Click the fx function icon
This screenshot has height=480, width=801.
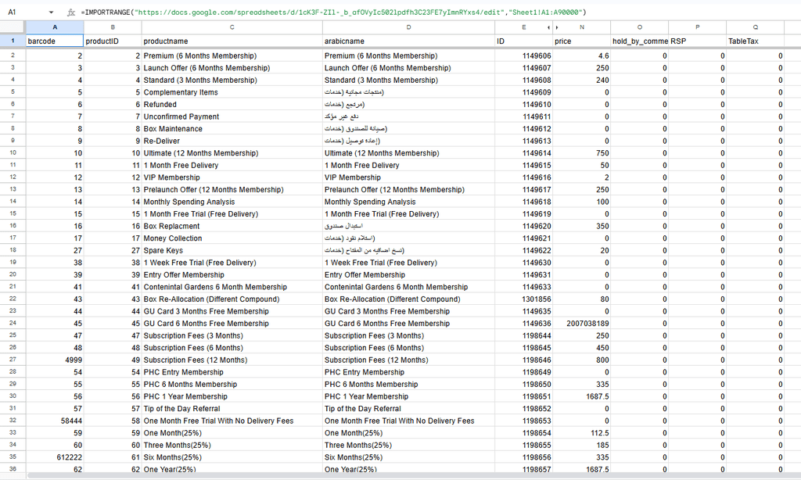point(70,13)
